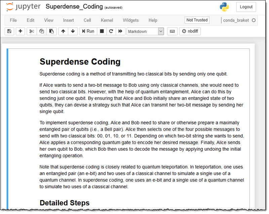269x214 pixels.
Task: Insert a cell below with plus icon
Action: 21,31
